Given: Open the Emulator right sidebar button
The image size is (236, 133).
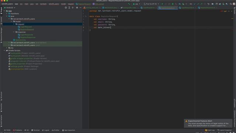Looking at the screenshot, I should coord(235,103).
